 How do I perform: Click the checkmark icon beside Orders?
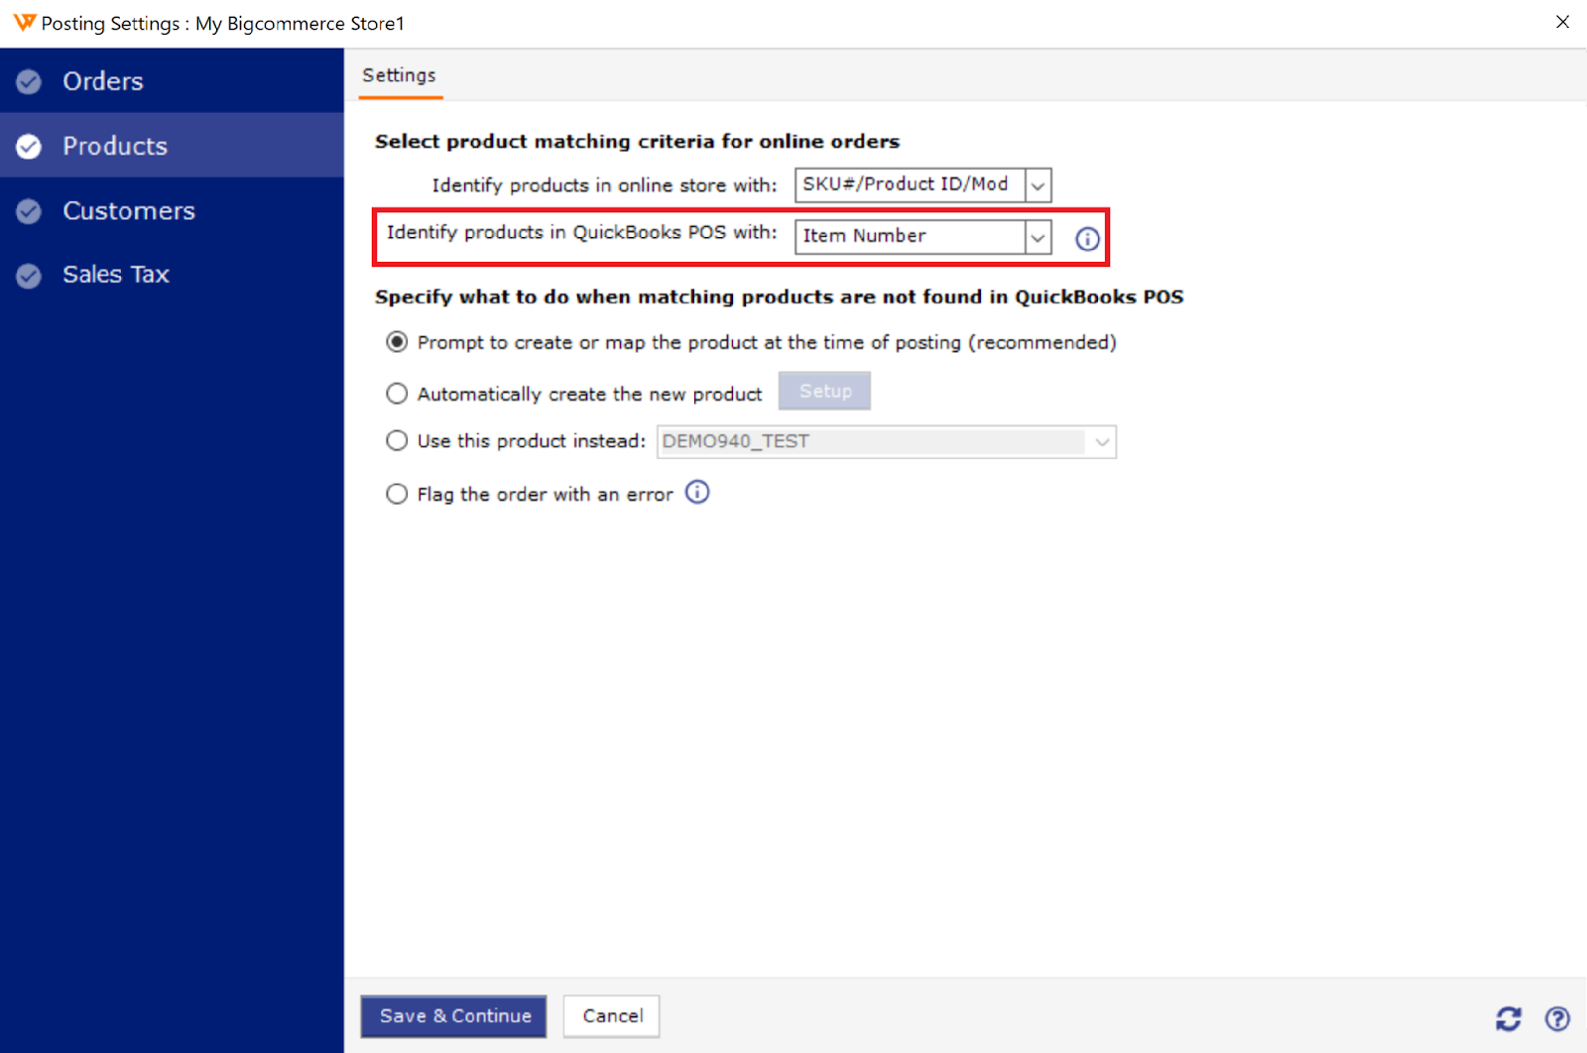coord(29,81)
